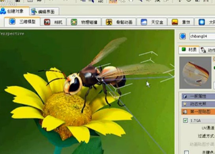Select the 三维模型 3D model tab

[22, 22]
